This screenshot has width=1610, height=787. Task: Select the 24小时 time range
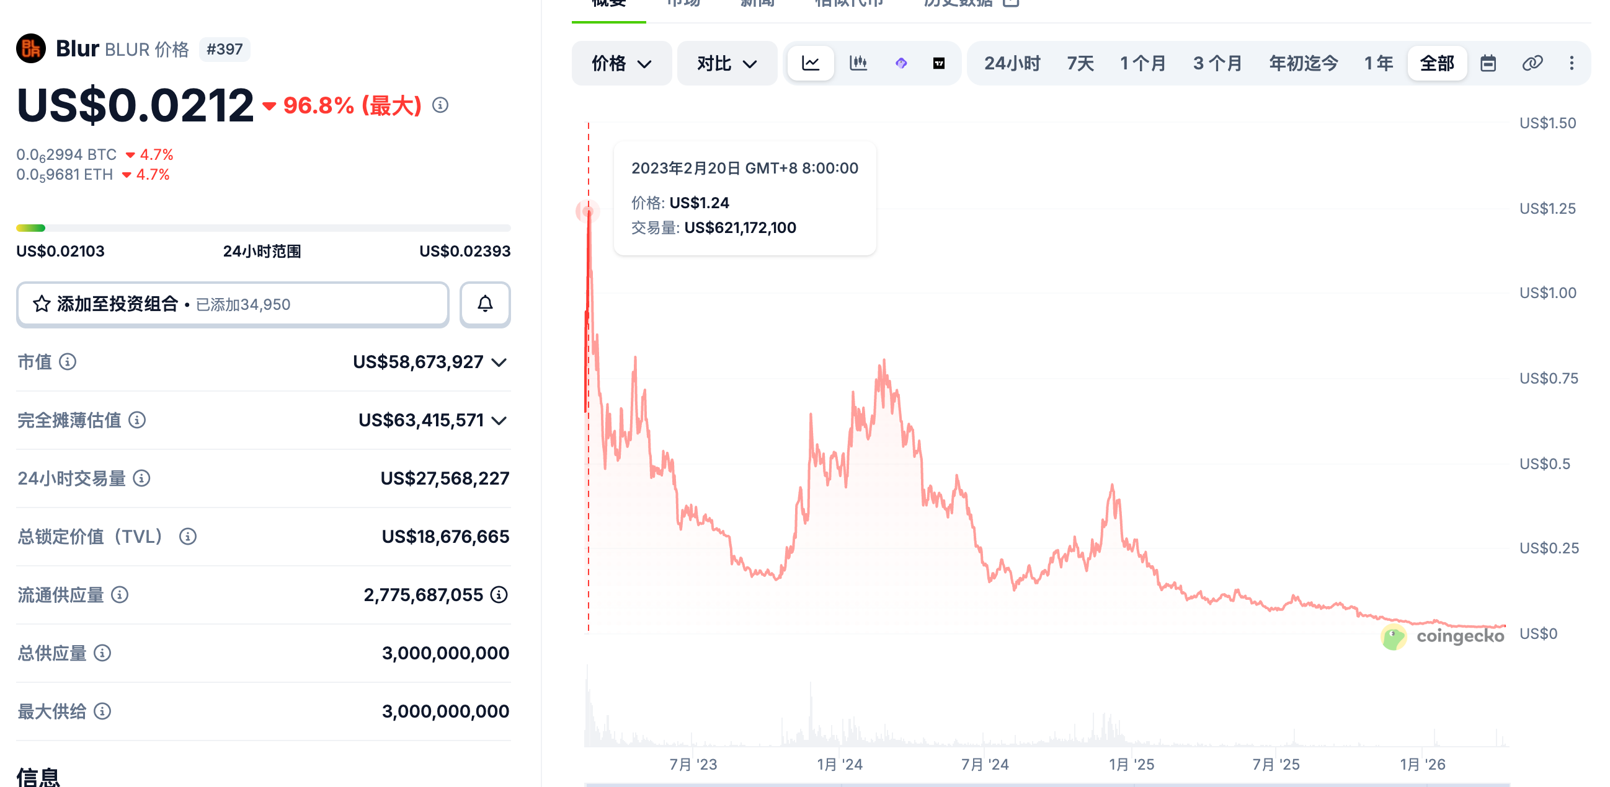(1012, 63)
